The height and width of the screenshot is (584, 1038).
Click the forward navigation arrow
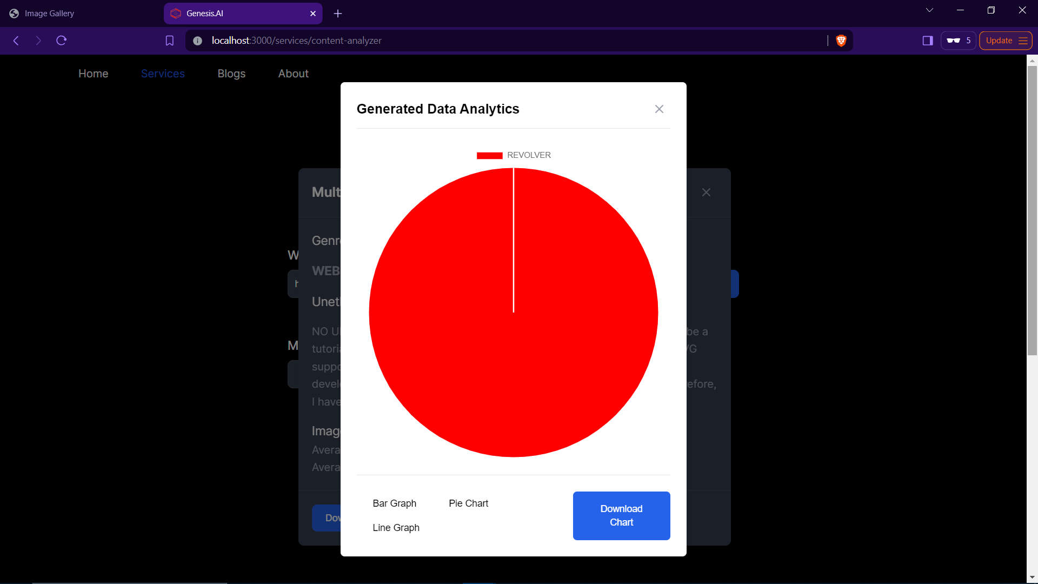(x=38, y=41)
